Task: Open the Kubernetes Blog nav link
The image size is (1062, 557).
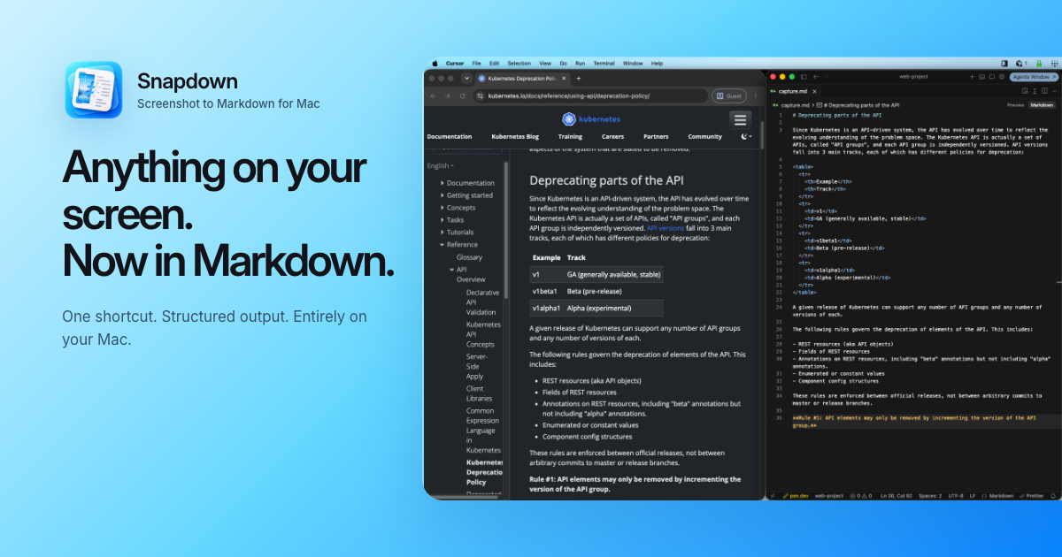Action: (515, 136)
